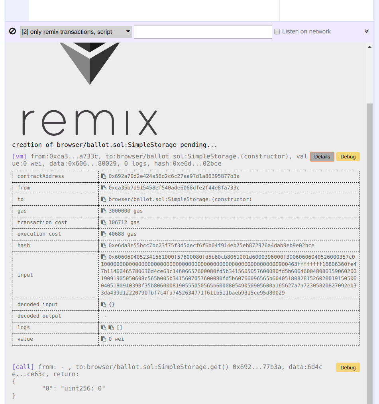The width and height of the screenshot is (379, 404).
Task: Copy the execution cost value
Action: coord(104,234)
